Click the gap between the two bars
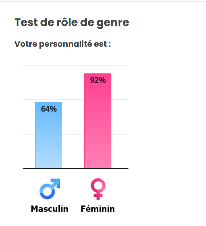This screenshot has height=226, width=206. pos(73,140)
